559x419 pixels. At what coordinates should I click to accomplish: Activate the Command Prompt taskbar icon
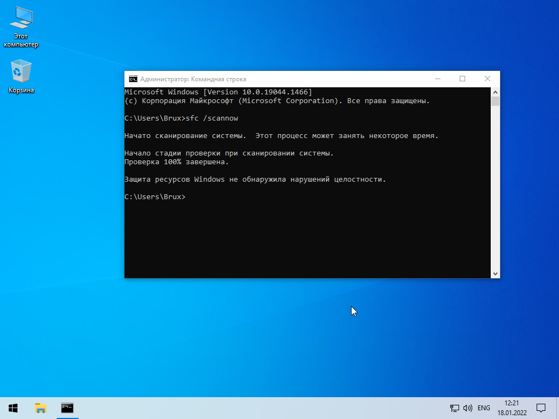pyautogui.click(x=67, y=408)
